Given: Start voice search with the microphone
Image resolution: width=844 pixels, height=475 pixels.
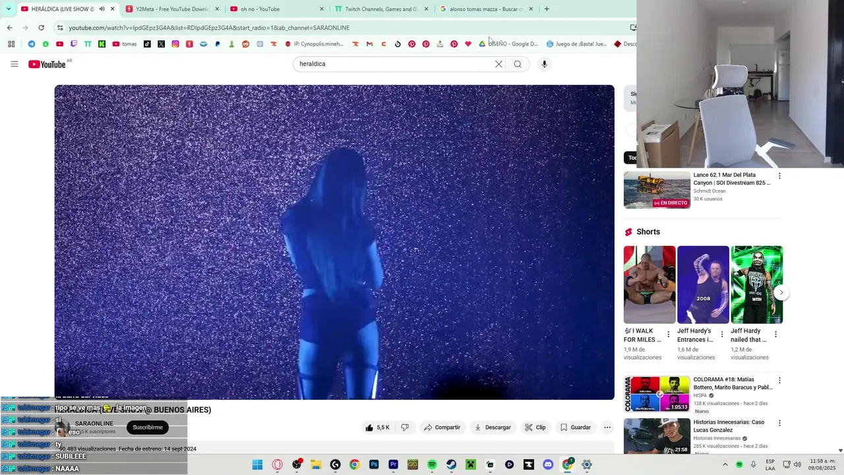Looking at the screenshot, I should pyautogui.click(x=544, y=64).
